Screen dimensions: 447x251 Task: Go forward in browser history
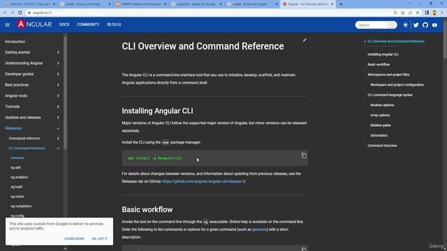click(13, 13)
